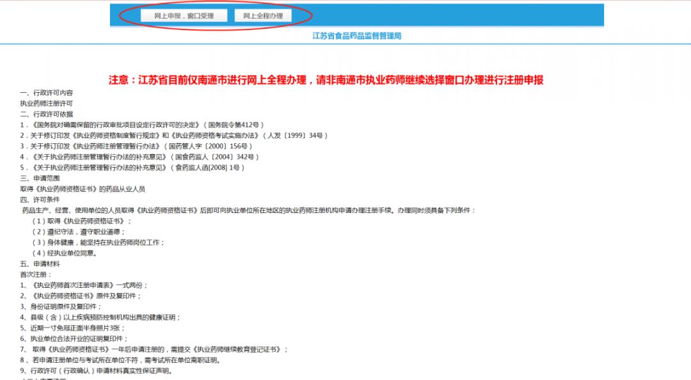The height and width of the screenshot is (380, 691).
Task: Click the line citing 国务院令第412号
Action: click(142, 125)
